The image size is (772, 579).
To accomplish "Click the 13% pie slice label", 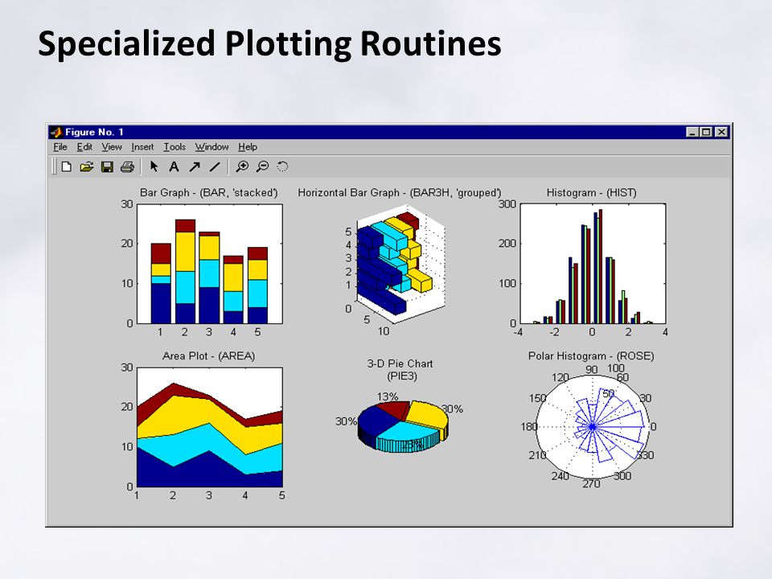I will [388, 396].
